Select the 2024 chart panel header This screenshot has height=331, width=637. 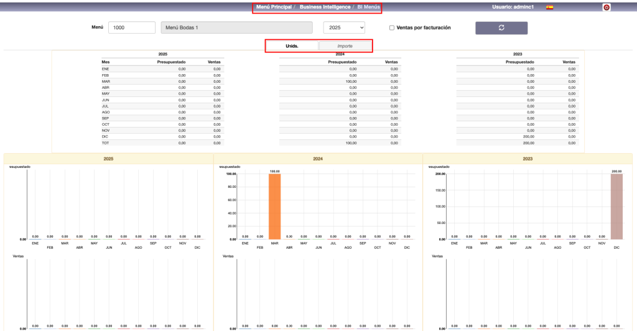tap(318, 159)
